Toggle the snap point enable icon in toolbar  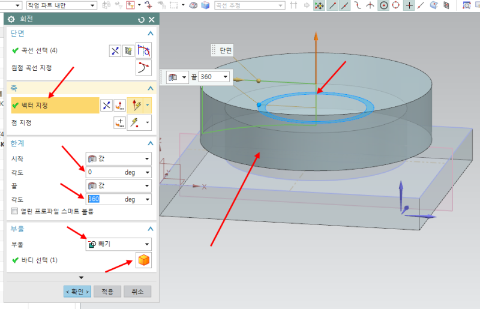[319, 5]
